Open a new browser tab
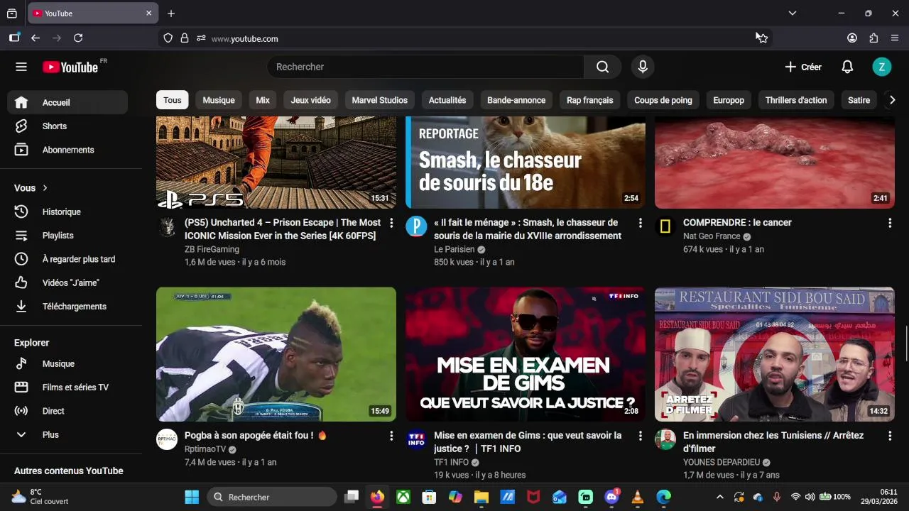The height and width of the screenshot is (511, 909). (x=171, y=13)
